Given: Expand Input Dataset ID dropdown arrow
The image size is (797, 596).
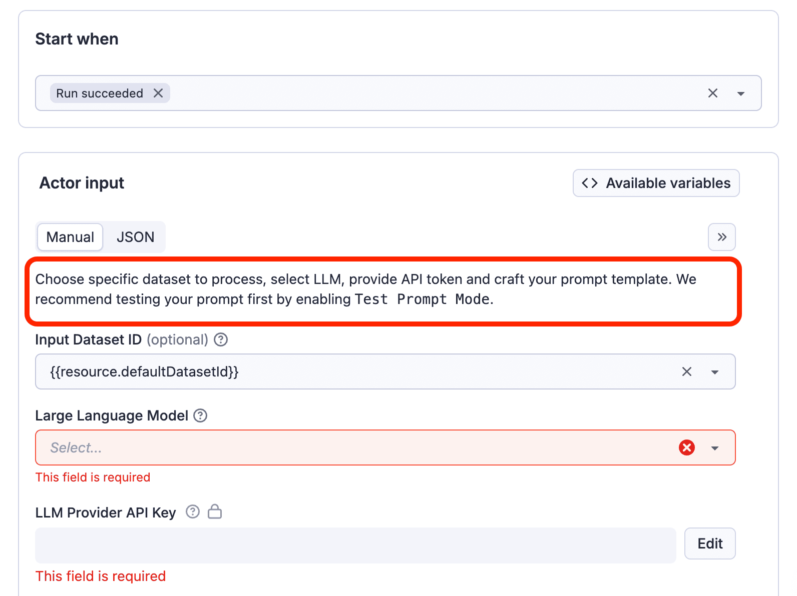Looking at the screenshot, I should click(x=715, y=372).
